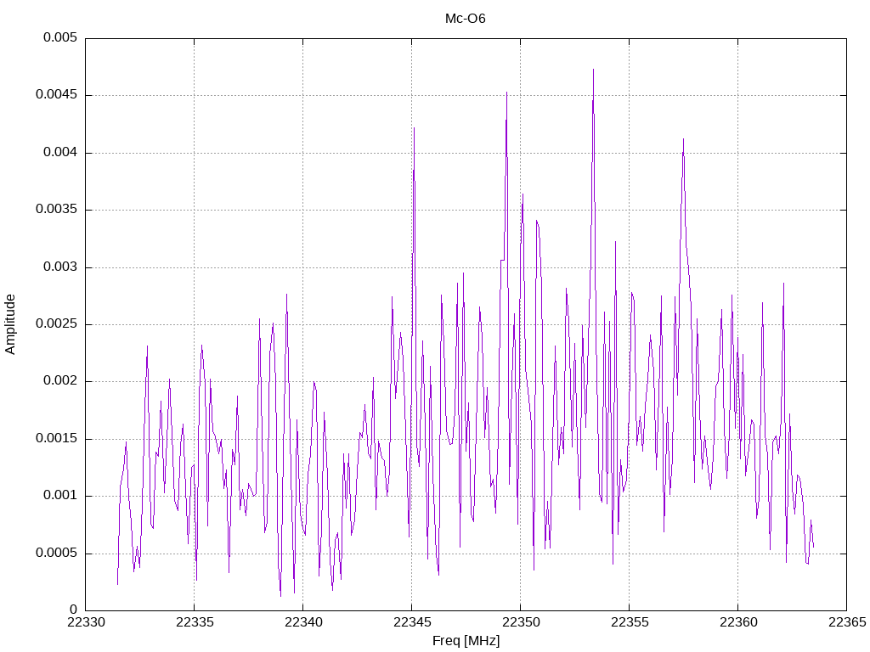Click the x-axis value 22340

coord(303,622)
